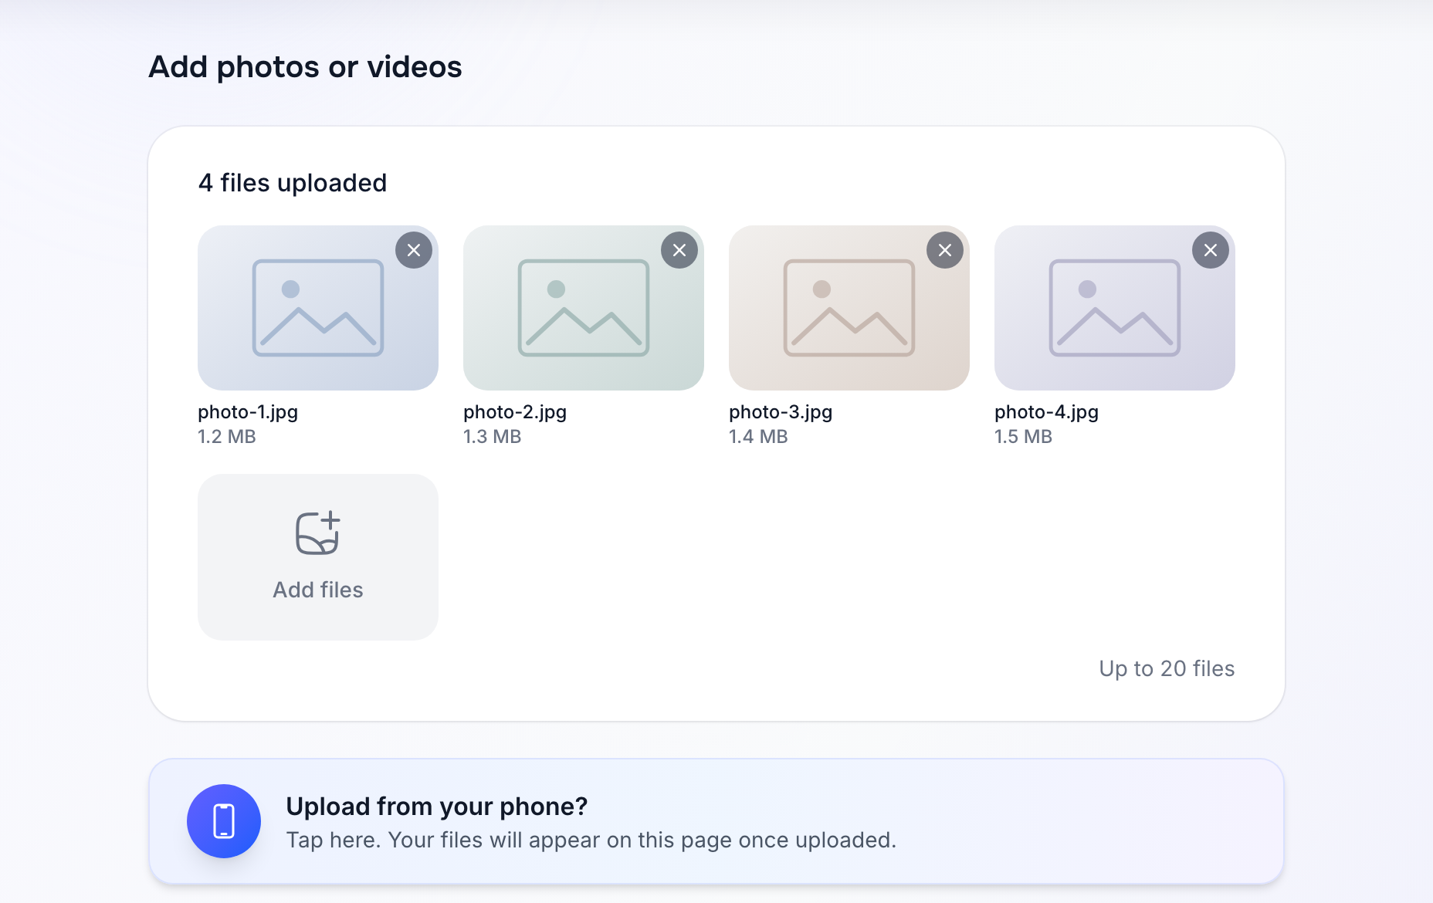The width and height of the screenshot is (1433, 903).
Task: Open the photo-2.jpg thumbnail preview
Action: 584,308
